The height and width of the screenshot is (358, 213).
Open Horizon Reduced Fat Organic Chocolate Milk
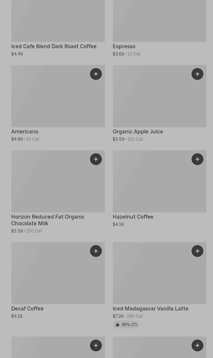coord(48,220)
